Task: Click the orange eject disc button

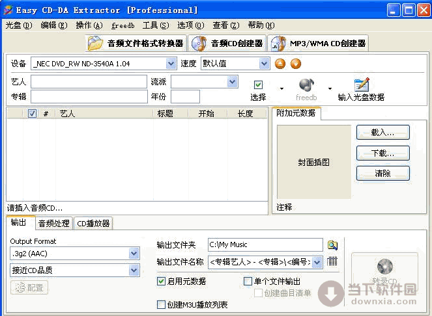Action: pos(280,64)
